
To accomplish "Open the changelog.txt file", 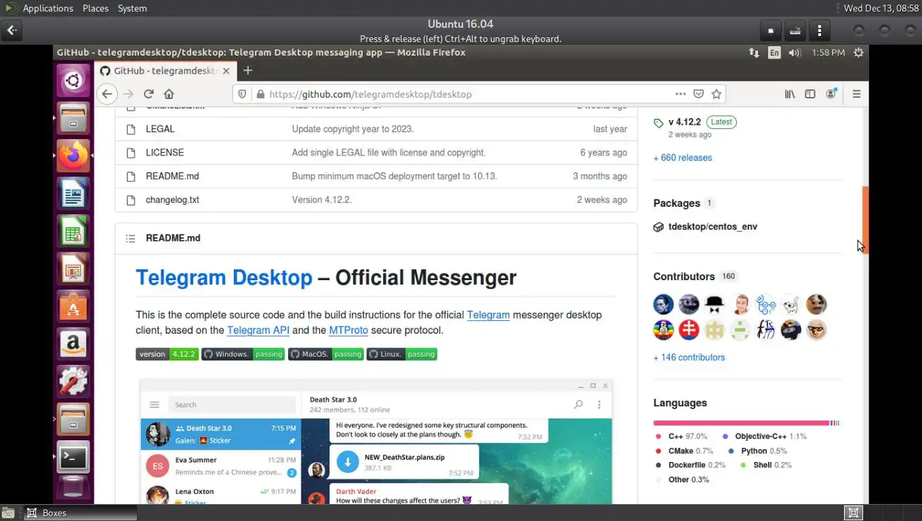I will click(x=172, y=200).
